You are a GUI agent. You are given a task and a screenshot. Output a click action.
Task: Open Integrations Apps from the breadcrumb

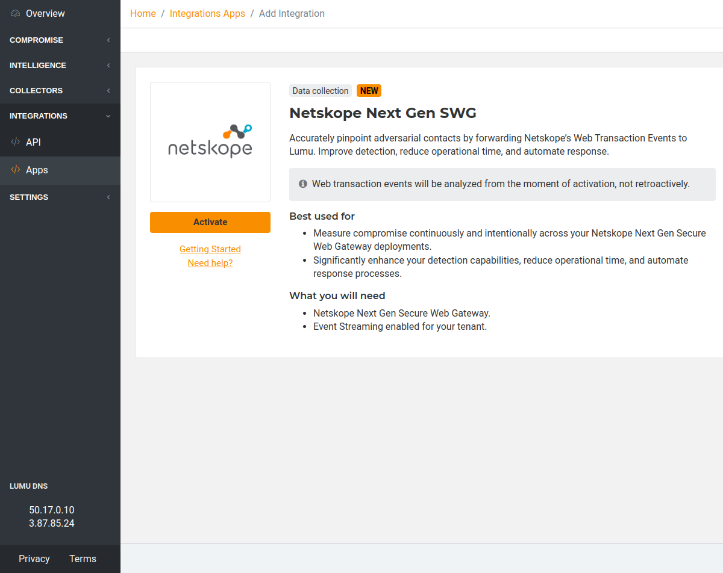coord(207,13)
